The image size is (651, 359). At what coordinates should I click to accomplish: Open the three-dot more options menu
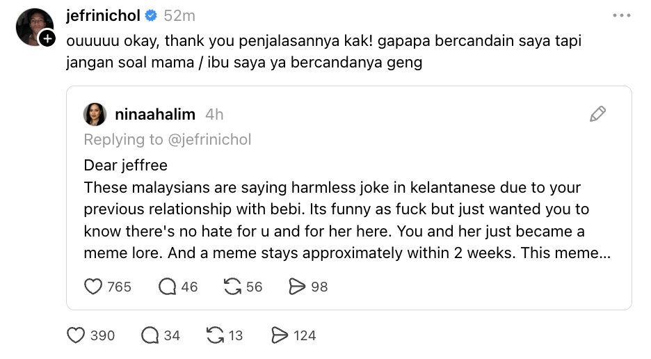pyautogui.click(x=621, y=15)
